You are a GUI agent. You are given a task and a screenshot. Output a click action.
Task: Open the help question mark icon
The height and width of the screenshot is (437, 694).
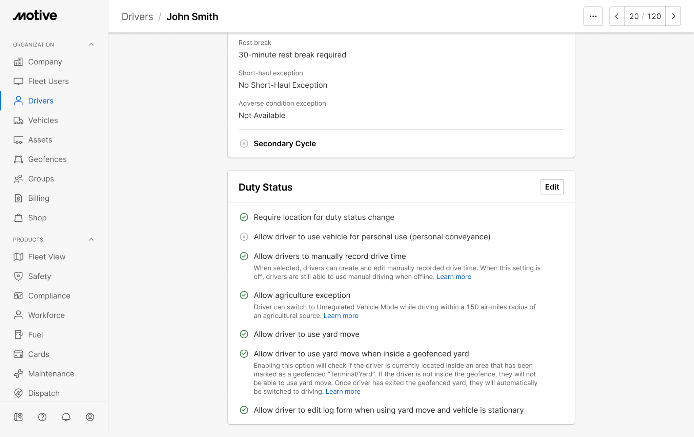(x=42, y=417)
